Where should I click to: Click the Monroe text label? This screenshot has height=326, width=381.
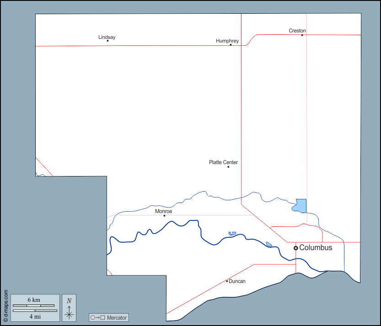163,211
